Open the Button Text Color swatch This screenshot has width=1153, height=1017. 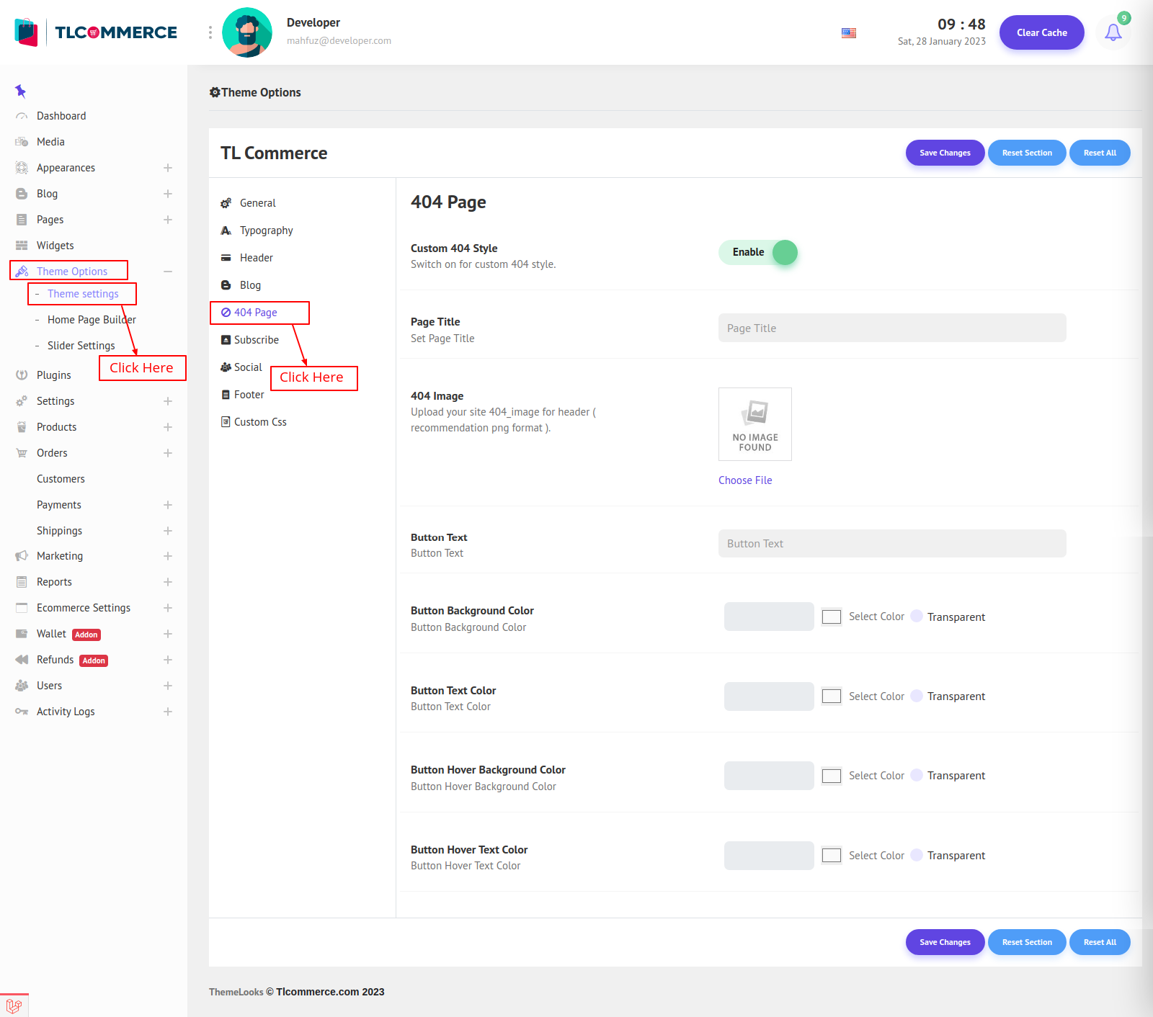click(x=832, y=696)
